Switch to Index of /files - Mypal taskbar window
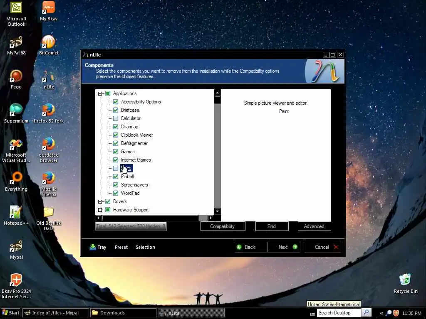 coord(55,313)
